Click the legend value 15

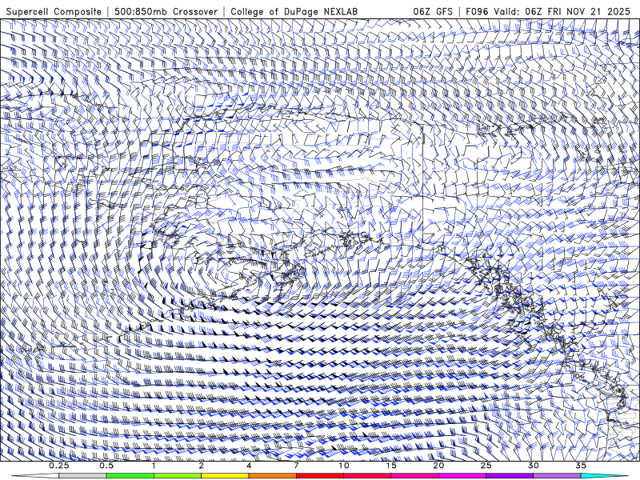(391, 466)
